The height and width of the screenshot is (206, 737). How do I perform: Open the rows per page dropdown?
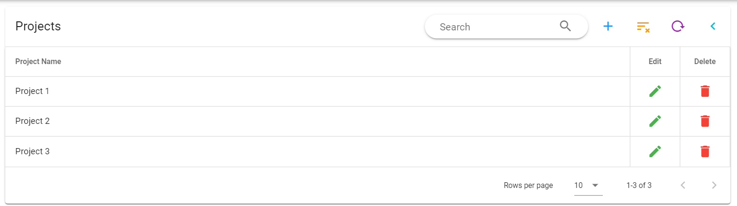[x=588, y=186]
